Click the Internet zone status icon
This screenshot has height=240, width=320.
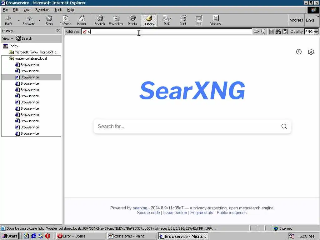[276, 228]
